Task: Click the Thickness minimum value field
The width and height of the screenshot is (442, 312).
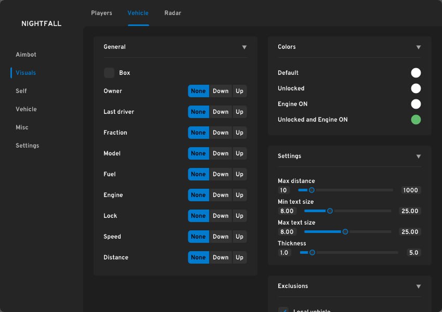Action: pyautogui.click(x=284, y=253)
